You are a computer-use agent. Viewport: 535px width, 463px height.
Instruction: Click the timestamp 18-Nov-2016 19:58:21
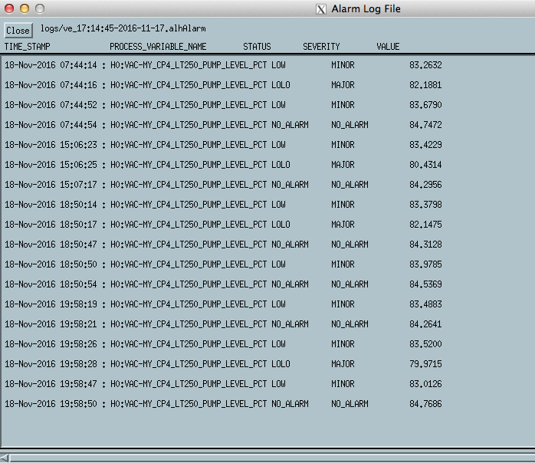click(51, 323)
